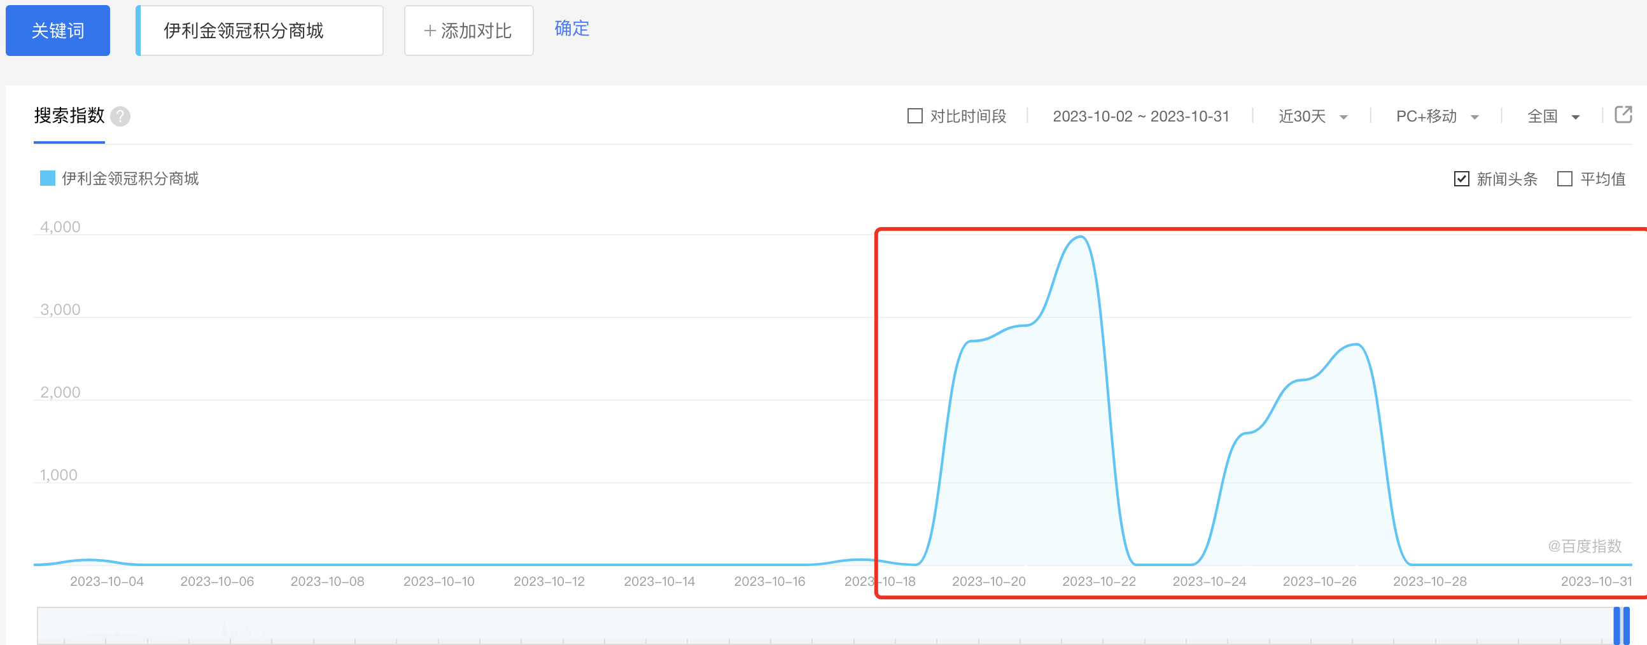Toggle the 伊利金领冠积分商城 legend swatch
Screen dimensions: 1647x645
(x=47, y=178)
